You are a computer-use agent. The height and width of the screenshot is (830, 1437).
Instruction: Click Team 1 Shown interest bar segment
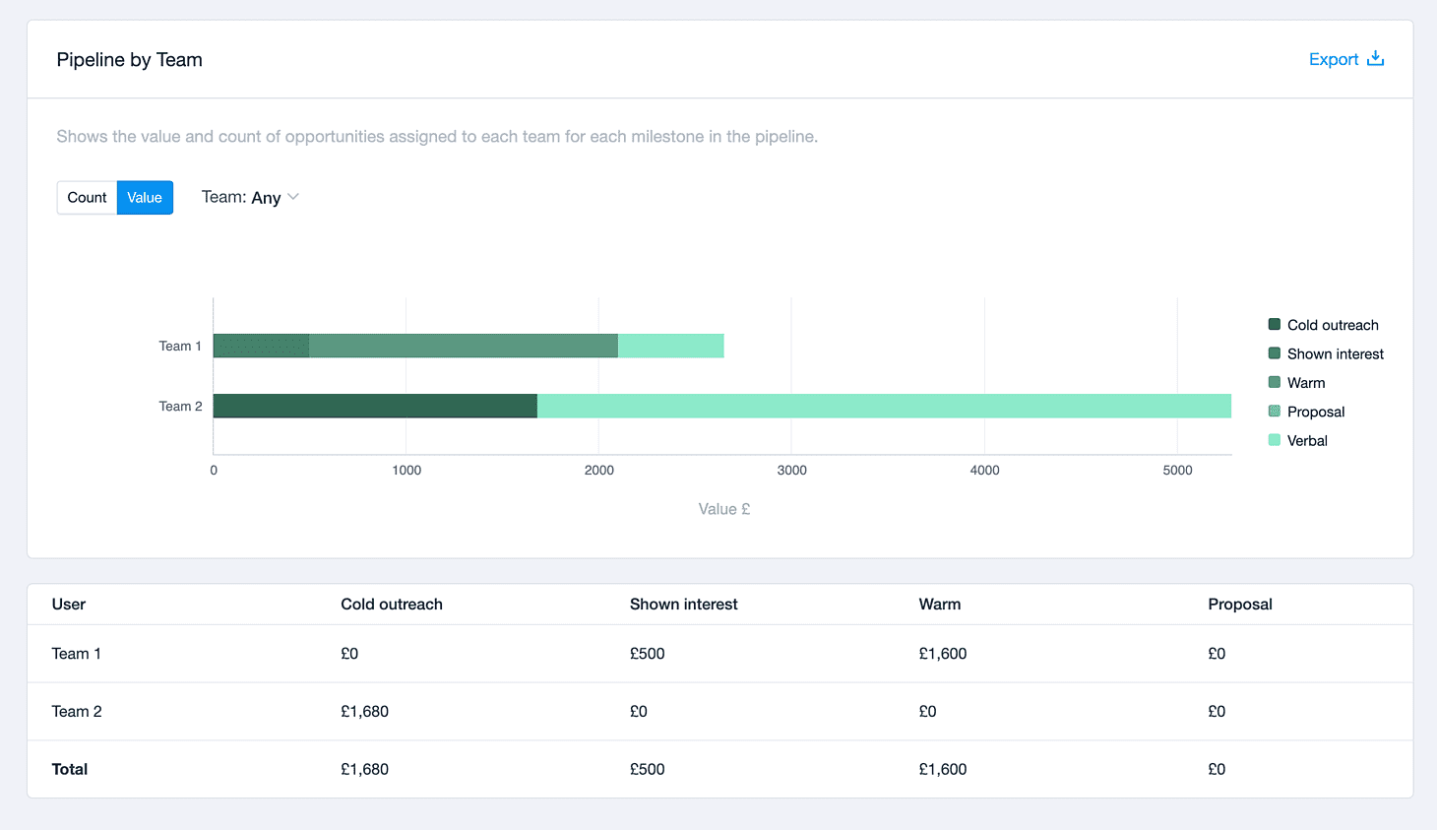tap(262, 346)
